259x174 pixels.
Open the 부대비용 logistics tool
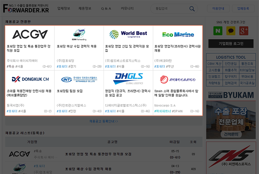tap(247, 76)
